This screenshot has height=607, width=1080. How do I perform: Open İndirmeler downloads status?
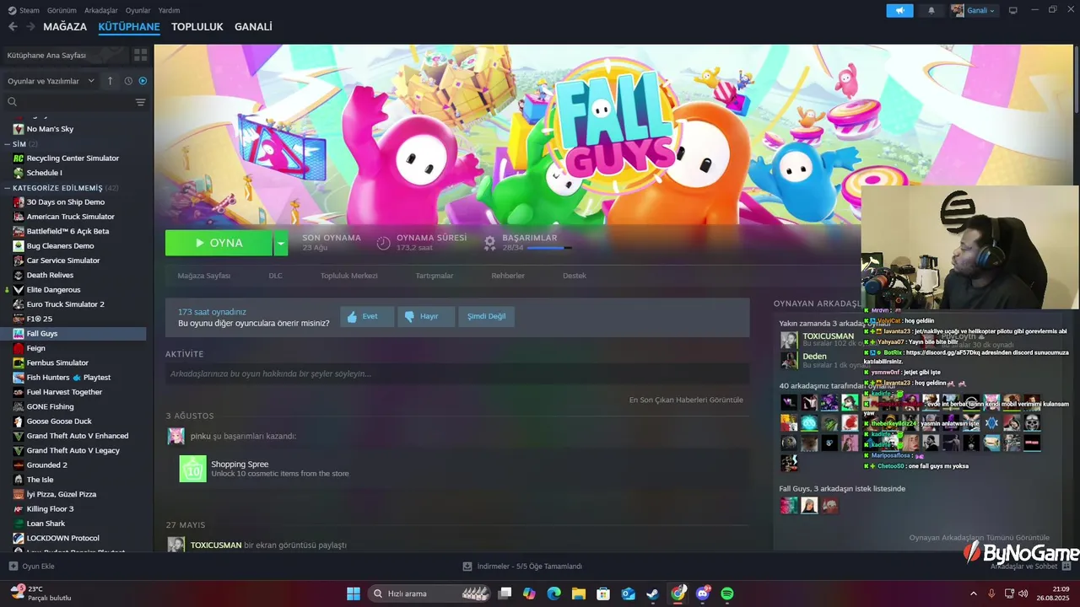[522, 567]
